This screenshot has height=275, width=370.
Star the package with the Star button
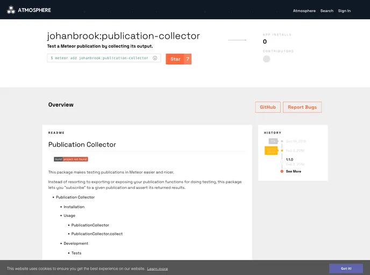point(175,59)
